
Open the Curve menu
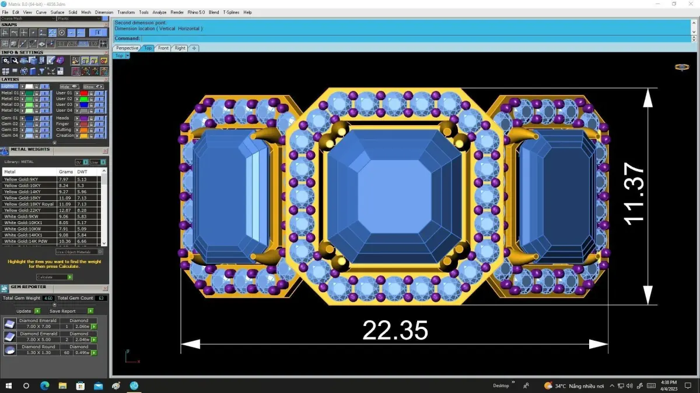pos(41,12)
